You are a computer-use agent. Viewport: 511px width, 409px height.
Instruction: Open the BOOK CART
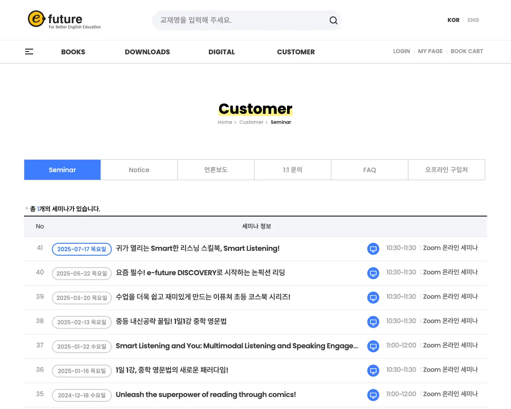coord(467,51)
